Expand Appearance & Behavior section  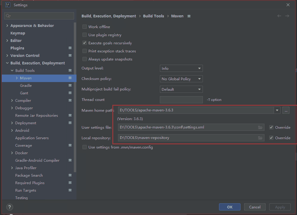[7, 26]
